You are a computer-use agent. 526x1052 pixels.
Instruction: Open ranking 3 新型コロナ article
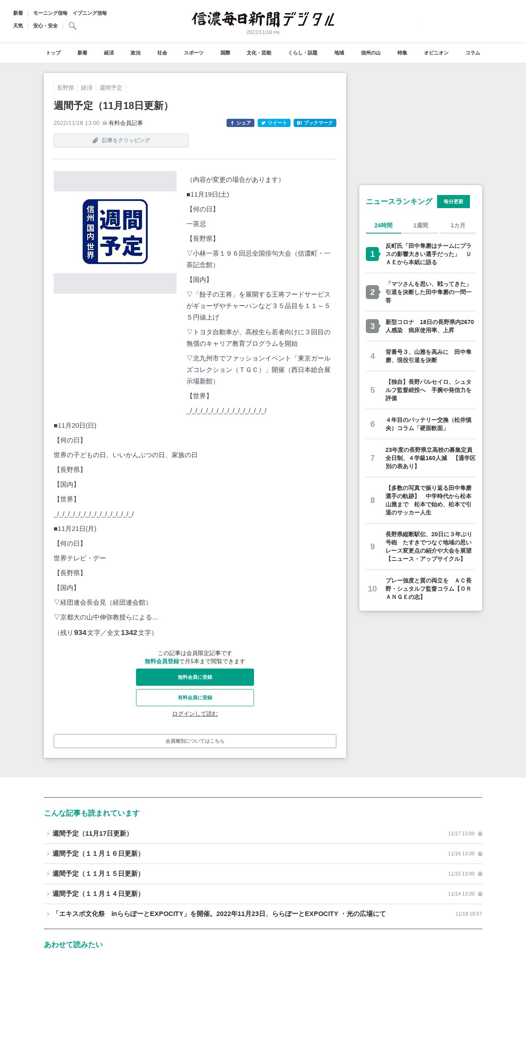pyautogui.click(x=421, y=326)
